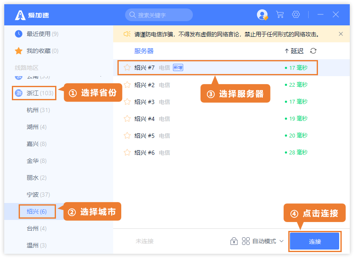
Task: Open settings via gear icon
Action: 296,14
